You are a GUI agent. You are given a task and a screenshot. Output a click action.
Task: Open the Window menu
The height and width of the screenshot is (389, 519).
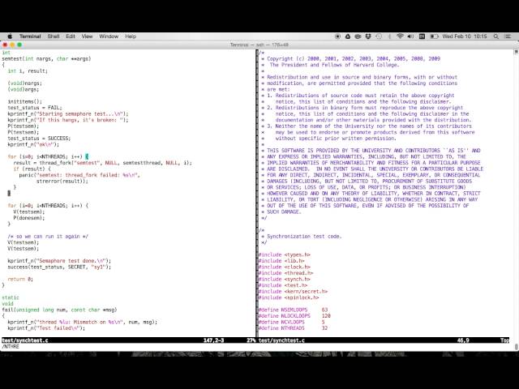click(x=109, y=36)
